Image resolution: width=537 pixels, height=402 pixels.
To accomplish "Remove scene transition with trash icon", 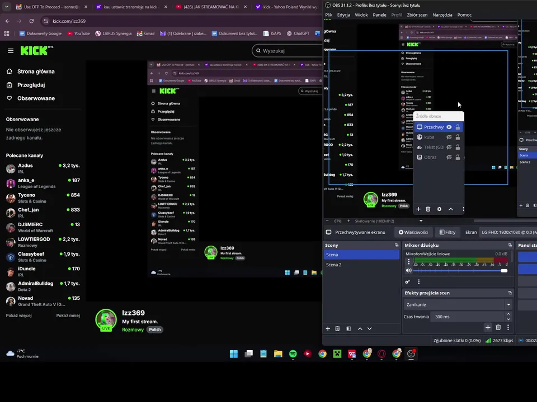I will click(x=498, y=328).
